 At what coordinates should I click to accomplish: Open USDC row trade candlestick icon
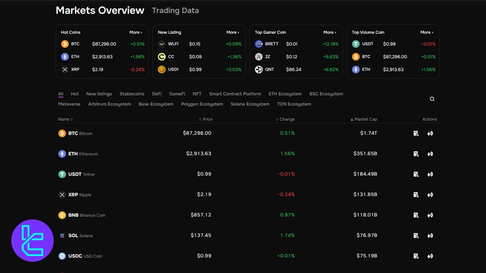[430, 256]
